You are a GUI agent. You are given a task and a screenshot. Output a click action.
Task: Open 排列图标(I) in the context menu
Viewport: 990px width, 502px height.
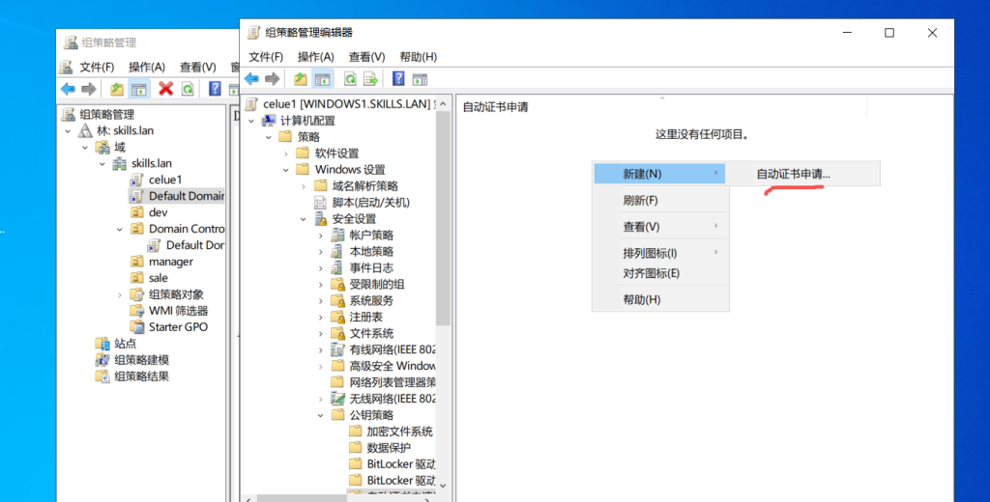[650, 253]
